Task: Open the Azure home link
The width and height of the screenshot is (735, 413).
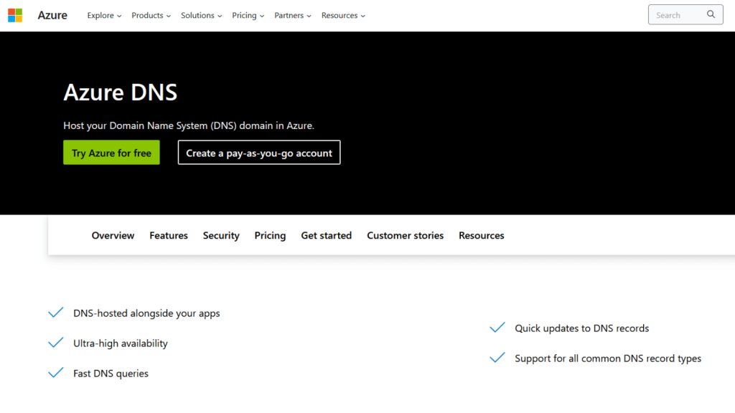Action: 52,16
